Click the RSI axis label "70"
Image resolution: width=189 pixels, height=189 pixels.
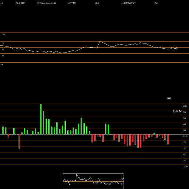point(3,43)
